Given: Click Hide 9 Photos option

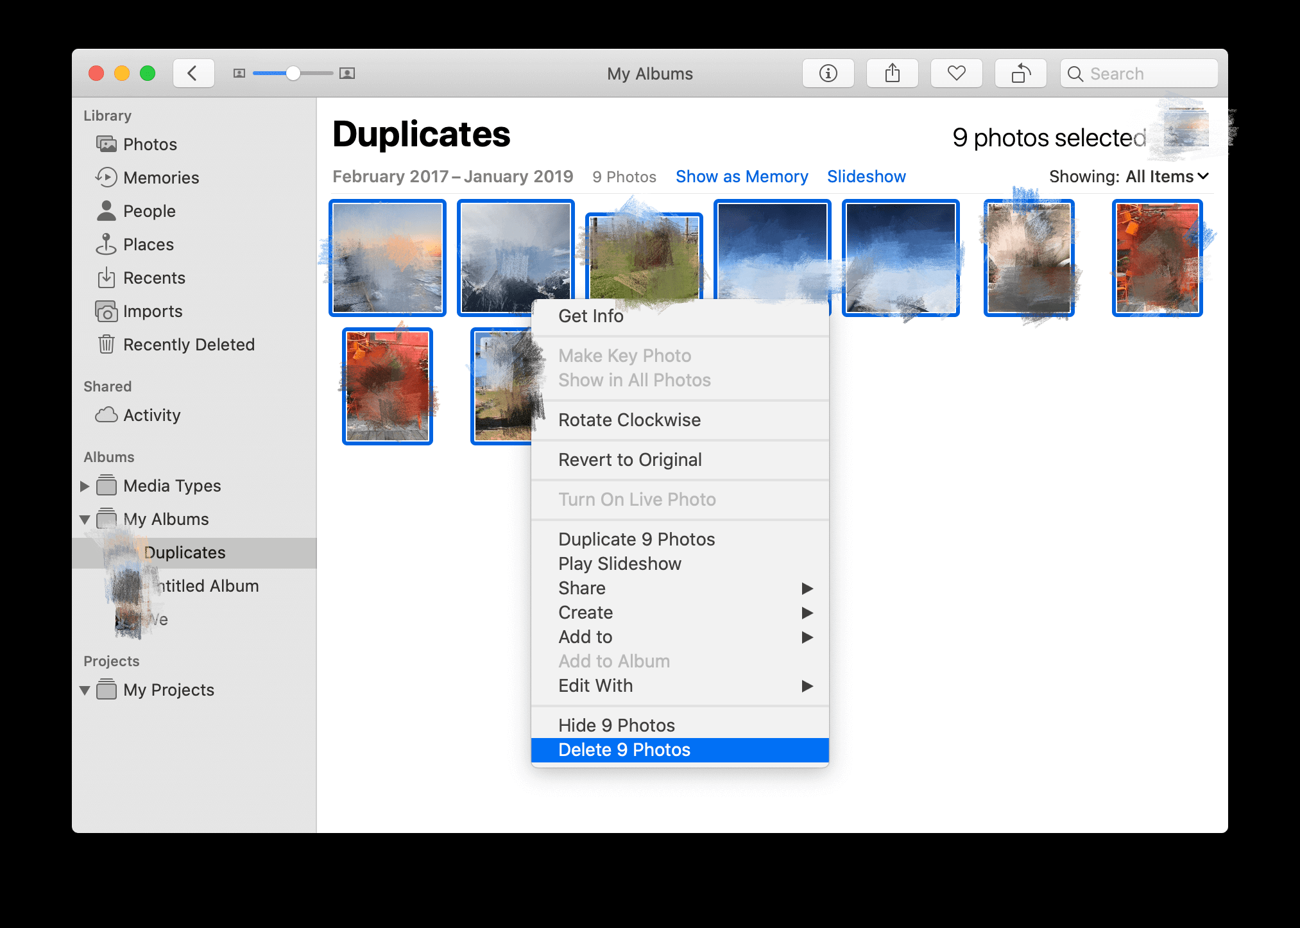Looking at the screenshot, I should (x=617, y=725).
